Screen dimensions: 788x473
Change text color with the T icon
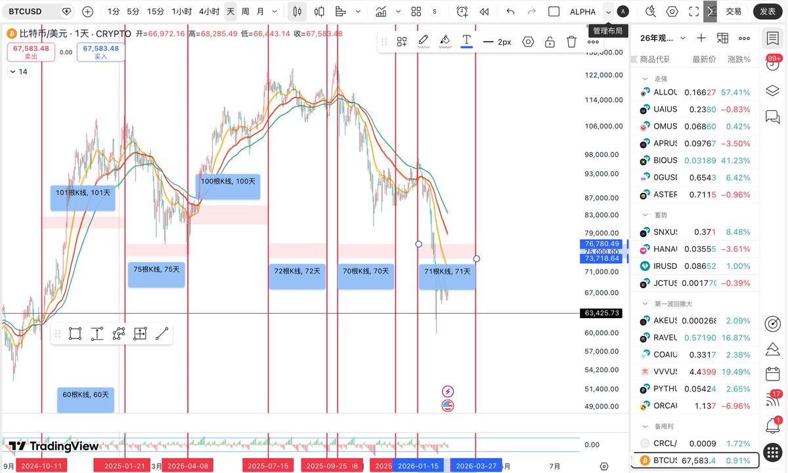point(466,41)
